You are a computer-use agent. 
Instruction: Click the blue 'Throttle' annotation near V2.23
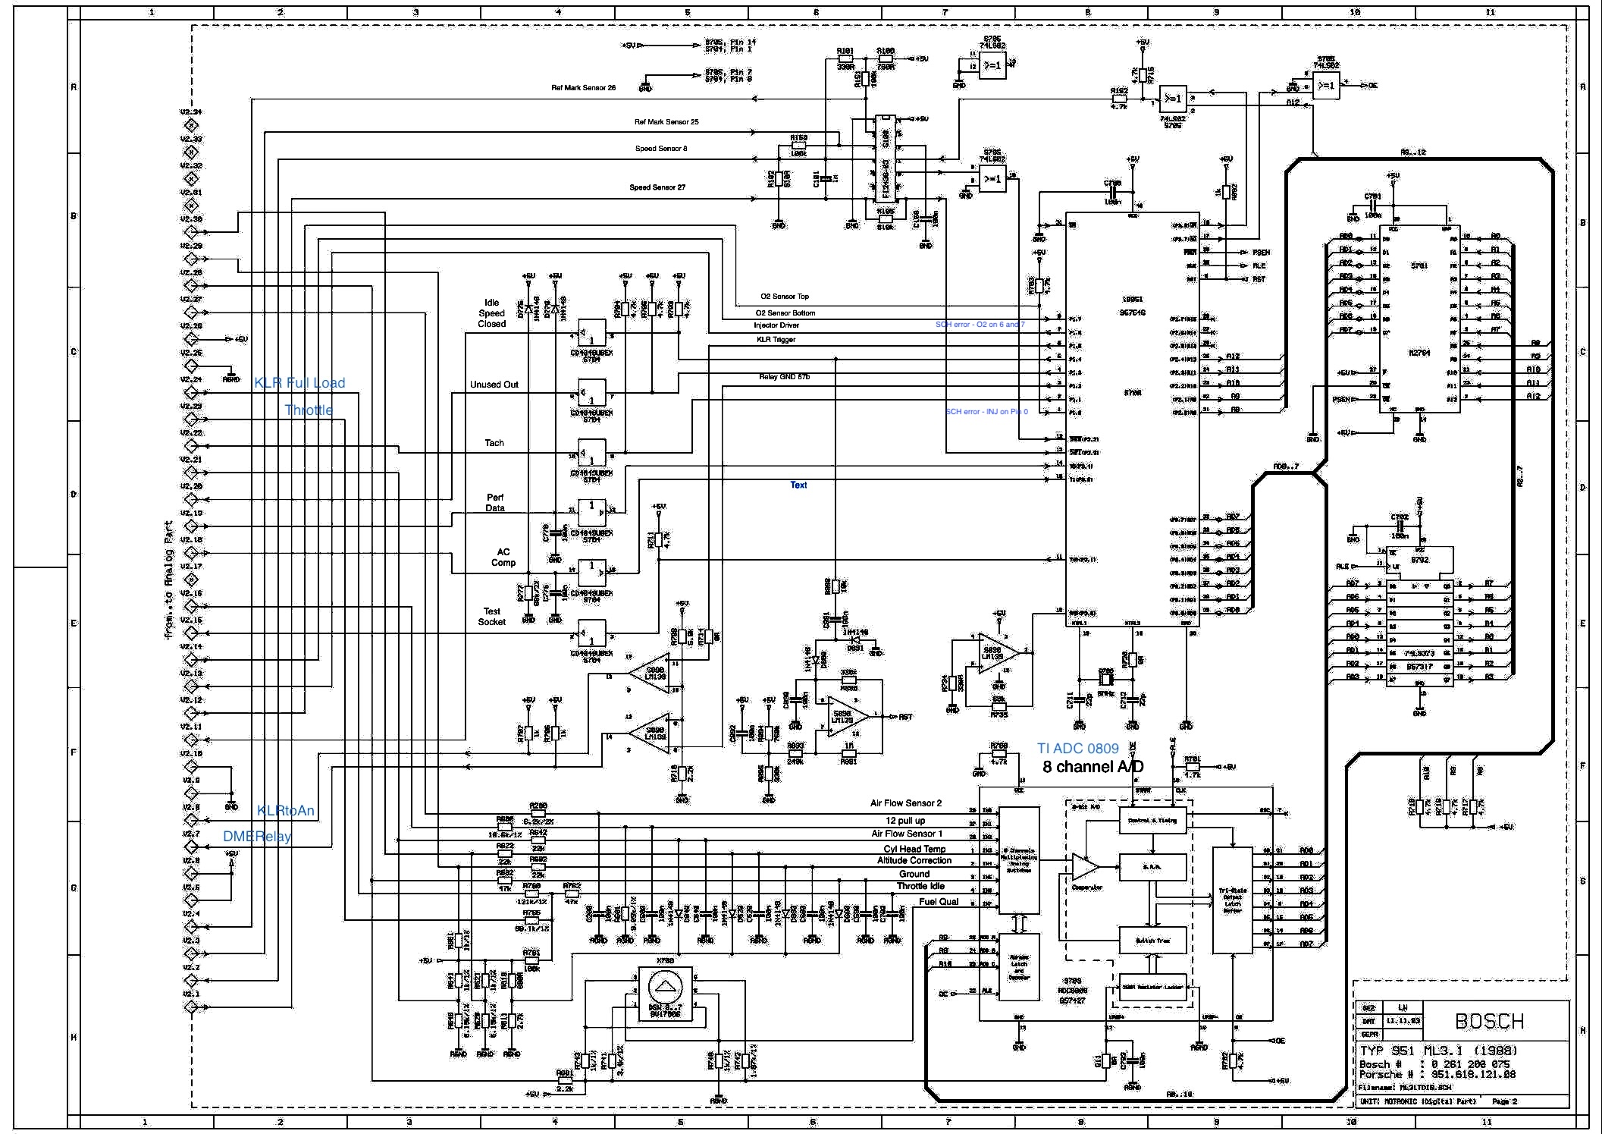[x=309, y=410]
